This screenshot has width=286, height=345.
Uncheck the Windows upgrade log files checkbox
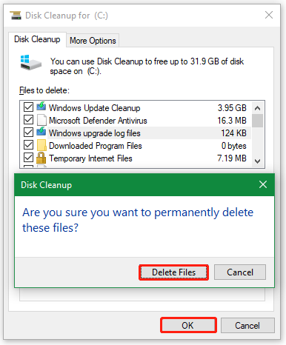(x=28, y=133)
